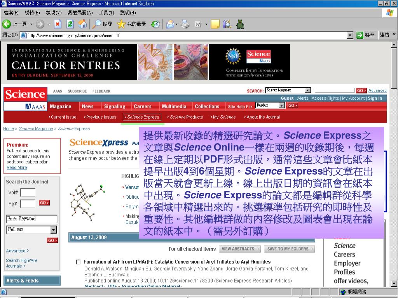
Task: Click the Windows flag logo icon
Action: [389, 13]
